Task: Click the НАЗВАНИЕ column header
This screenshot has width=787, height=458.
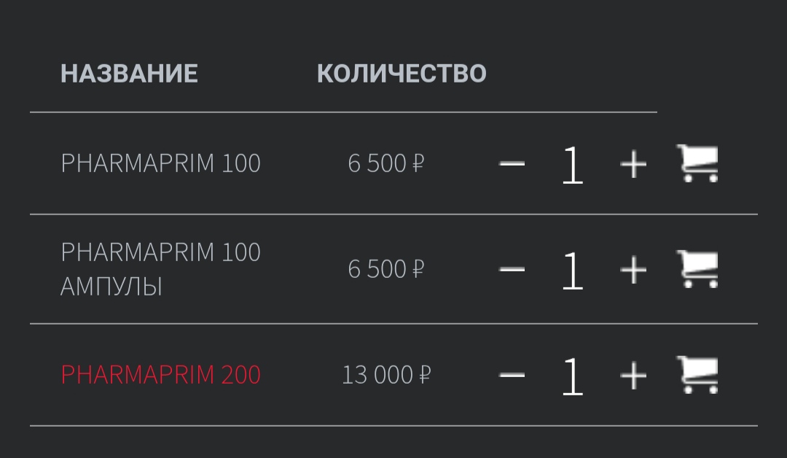Action: pyautogui.click(x=129, y=74)
